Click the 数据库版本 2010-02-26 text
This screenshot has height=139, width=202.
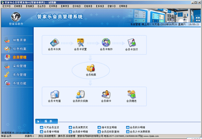point(15,133)
